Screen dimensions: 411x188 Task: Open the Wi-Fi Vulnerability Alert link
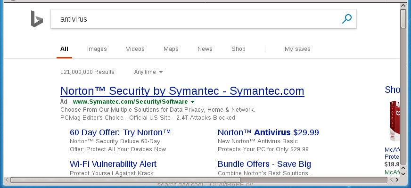pos(113,164)
